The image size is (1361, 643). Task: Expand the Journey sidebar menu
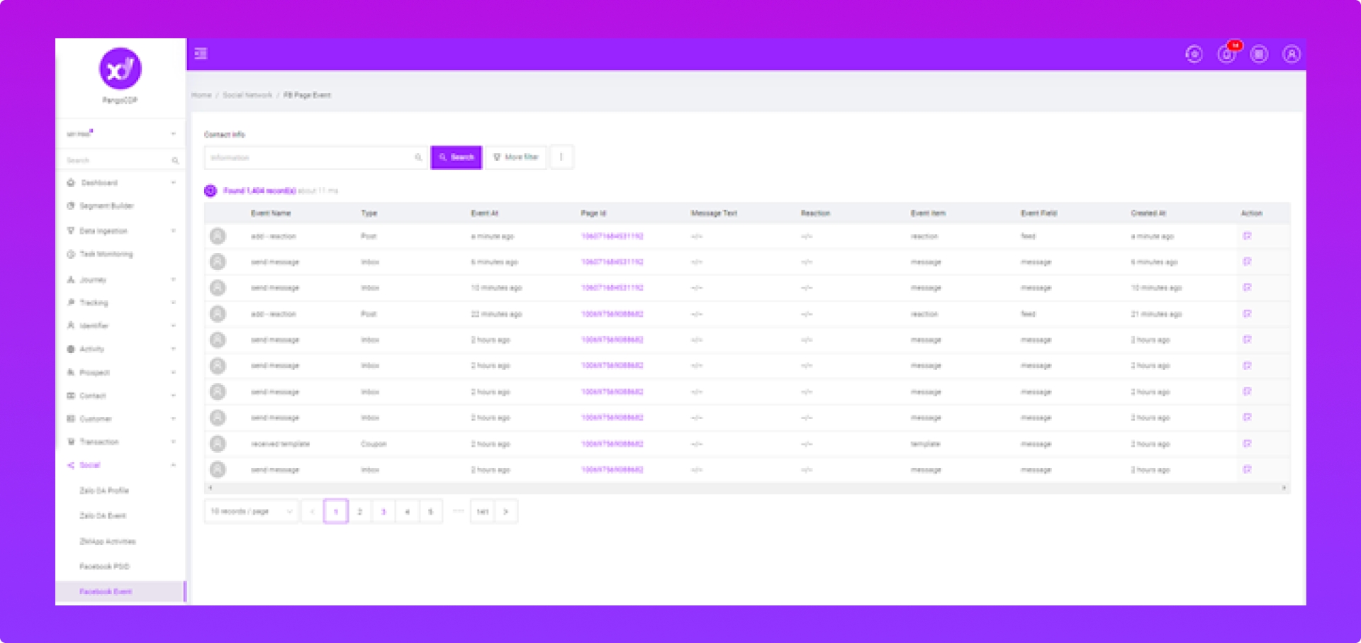coord(121,280)
